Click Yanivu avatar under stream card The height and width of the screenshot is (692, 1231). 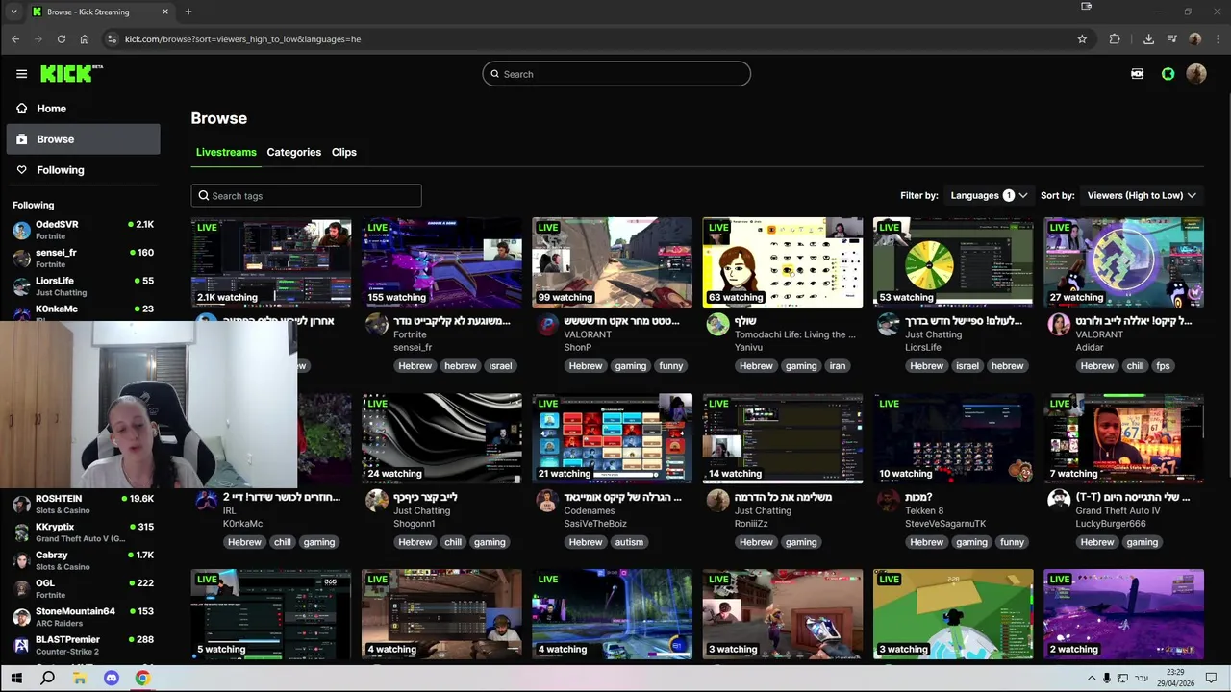click(x=718, y=324)
